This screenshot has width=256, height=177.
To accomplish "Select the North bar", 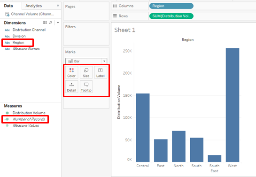I will click(178, 146).
